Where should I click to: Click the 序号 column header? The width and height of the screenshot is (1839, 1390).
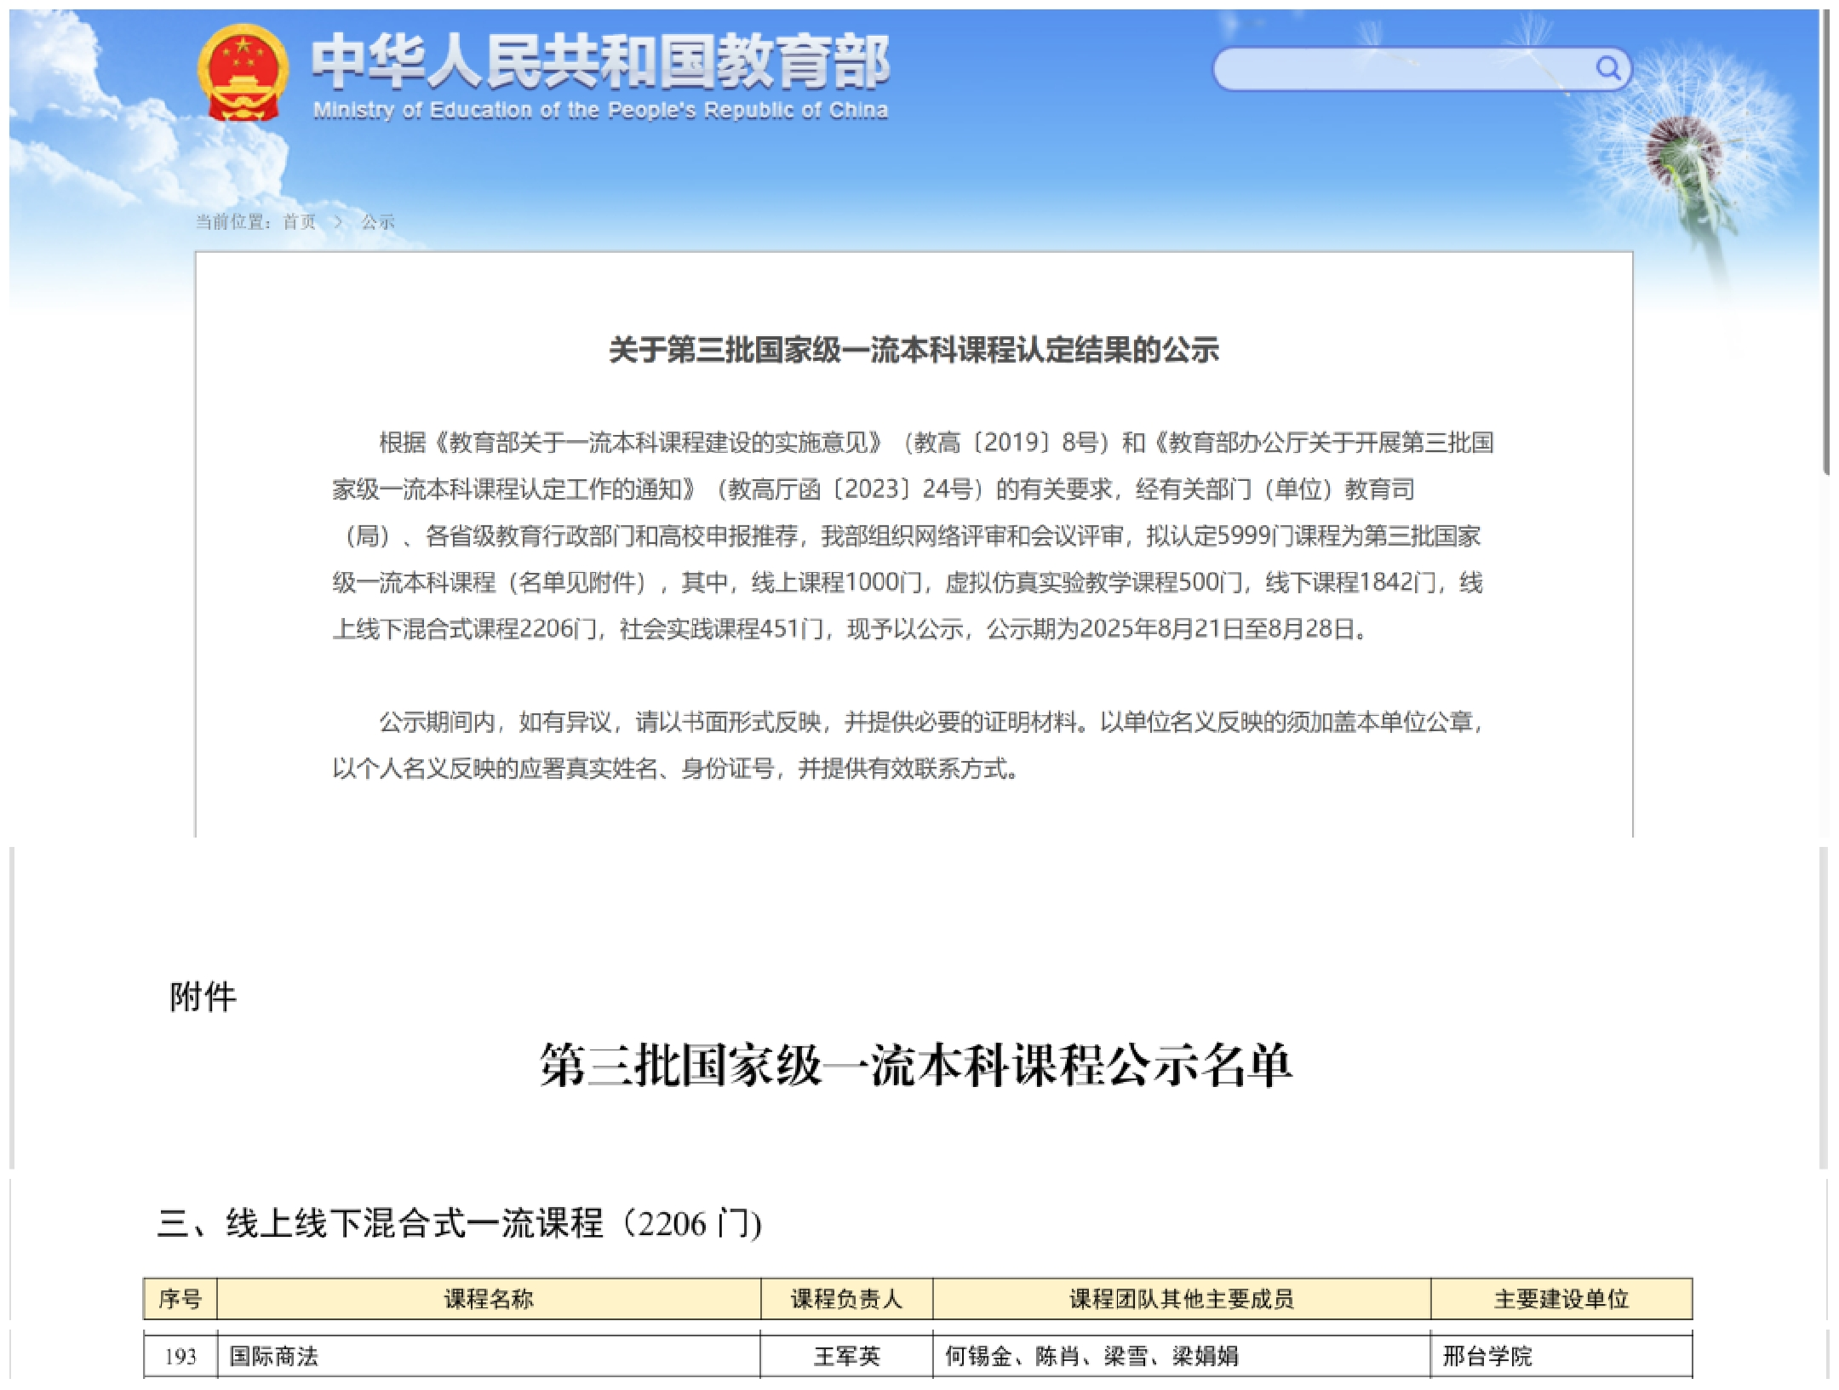point(180,1299)
